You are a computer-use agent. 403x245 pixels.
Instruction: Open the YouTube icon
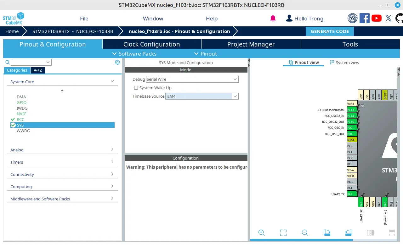coord(377,18)
